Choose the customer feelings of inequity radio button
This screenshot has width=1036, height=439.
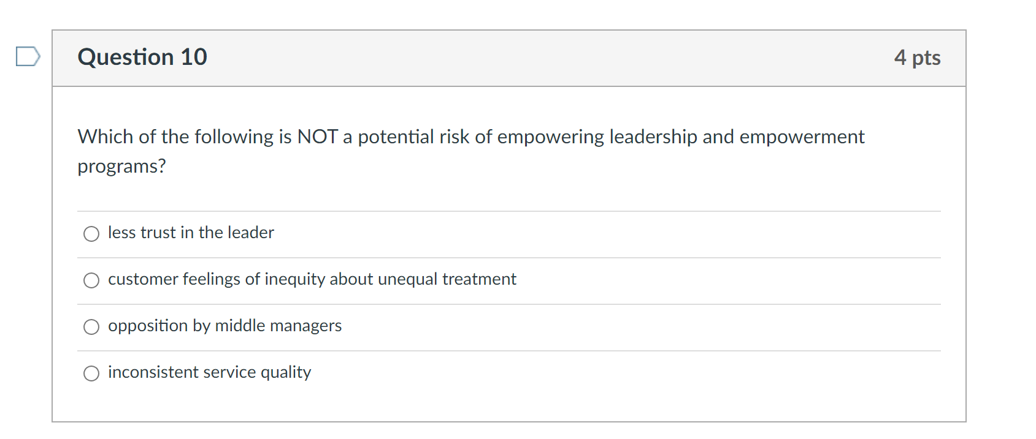(x=91, y=280)
